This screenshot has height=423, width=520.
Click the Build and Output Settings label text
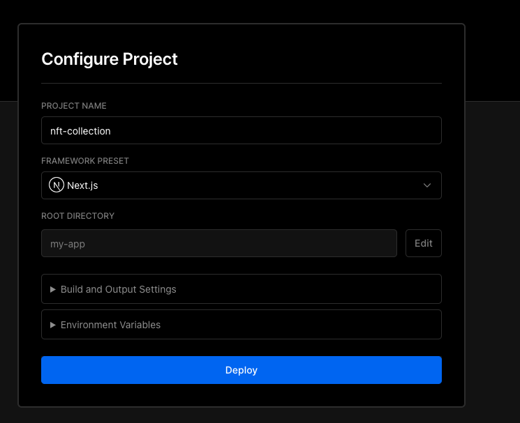pos(119,289)
